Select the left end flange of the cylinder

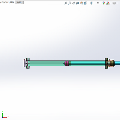tap(28, 63)
